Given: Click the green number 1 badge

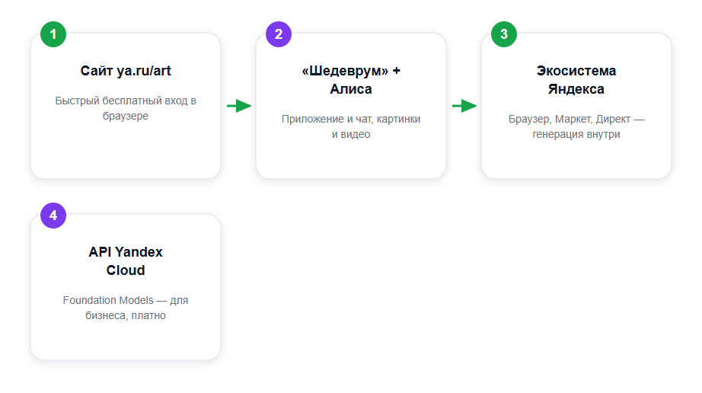Looking at the screenshot, I should coord(53,34).
